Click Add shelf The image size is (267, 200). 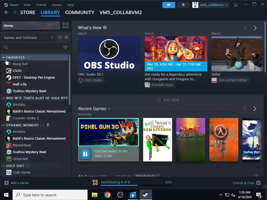coord(168,100)
